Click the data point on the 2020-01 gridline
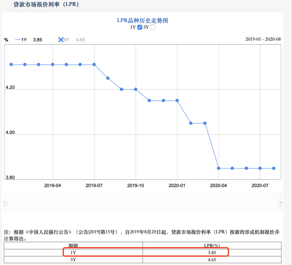The image size is (292, 265). coord(177,100)
